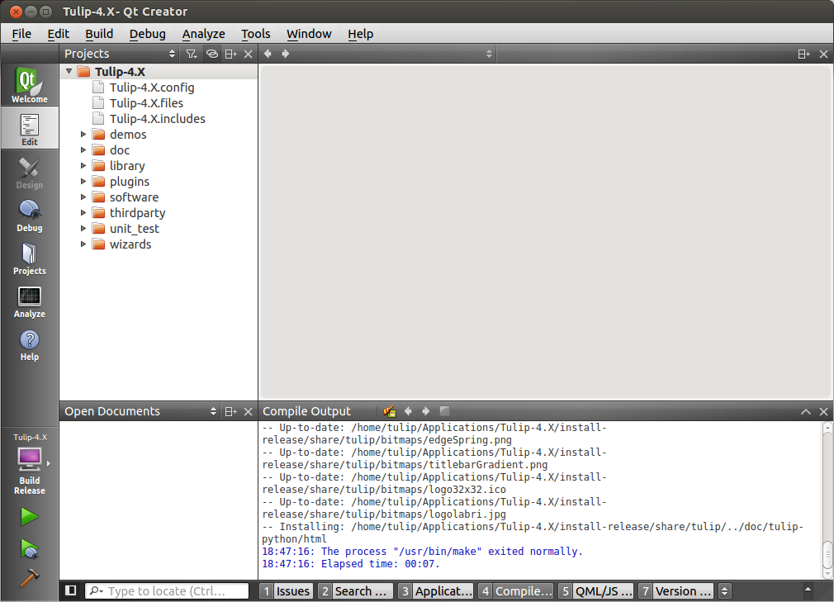Close the Compile Output pane
834x602 pixels.
823,411
